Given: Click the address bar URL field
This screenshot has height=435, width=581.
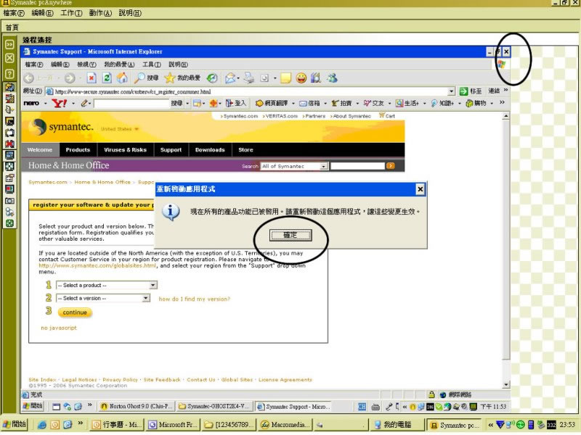Looking at the screenshot, I should coord(251,91).
